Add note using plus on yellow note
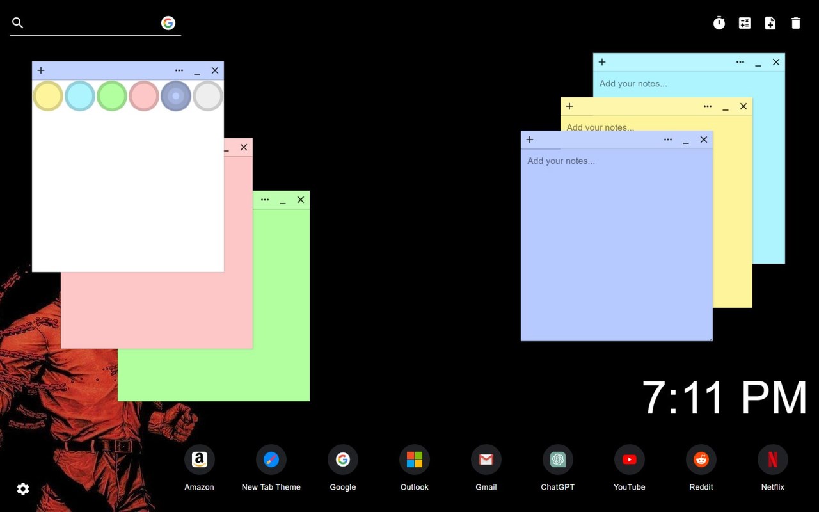 [x=569, y=106]
